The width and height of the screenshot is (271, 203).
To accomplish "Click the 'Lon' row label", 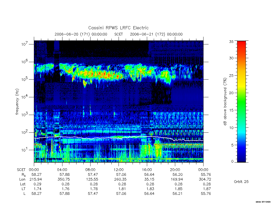I will pos(22,179).
